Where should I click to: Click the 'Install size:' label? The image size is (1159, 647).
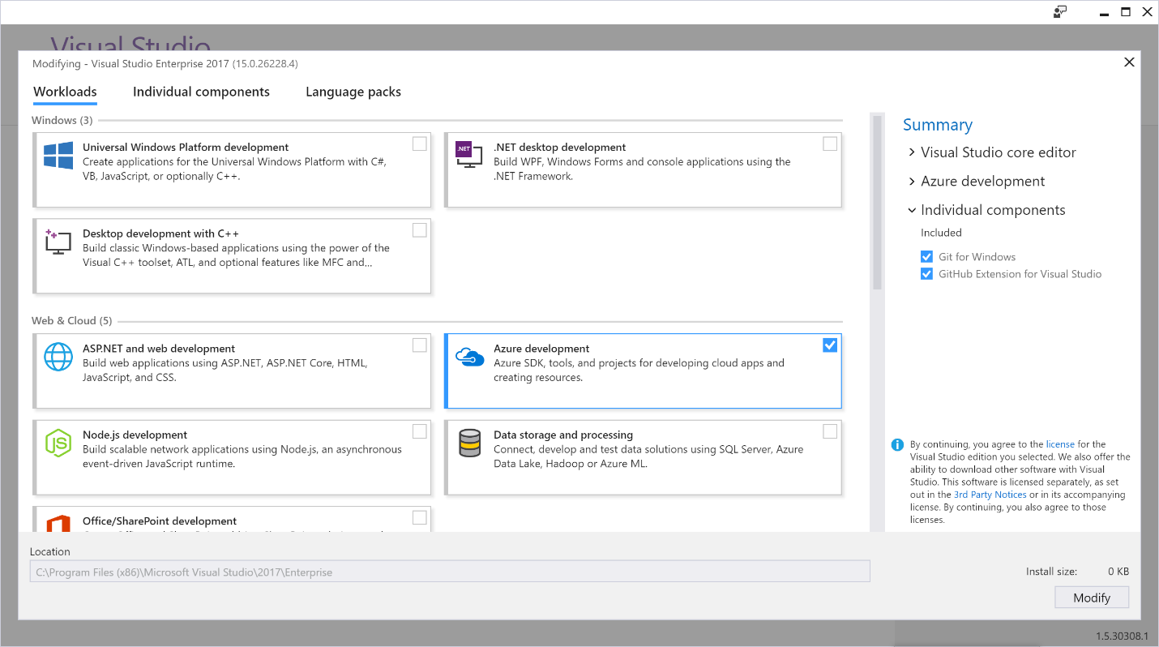[x=1051, y=572]
